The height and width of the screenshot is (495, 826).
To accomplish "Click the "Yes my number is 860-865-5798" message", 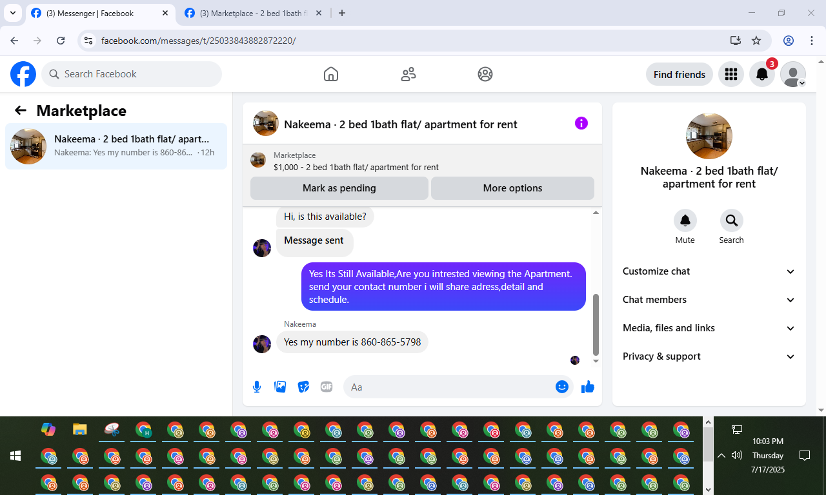I will tap(352, 342).
